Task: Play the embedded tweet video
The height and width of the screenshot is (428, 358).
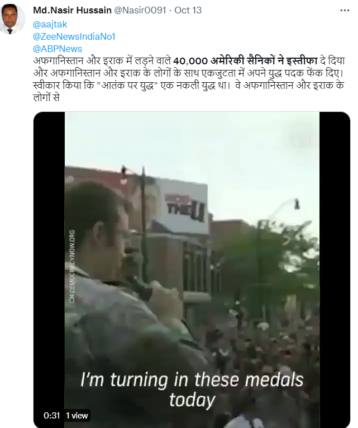Action: [x=192, y=270]
